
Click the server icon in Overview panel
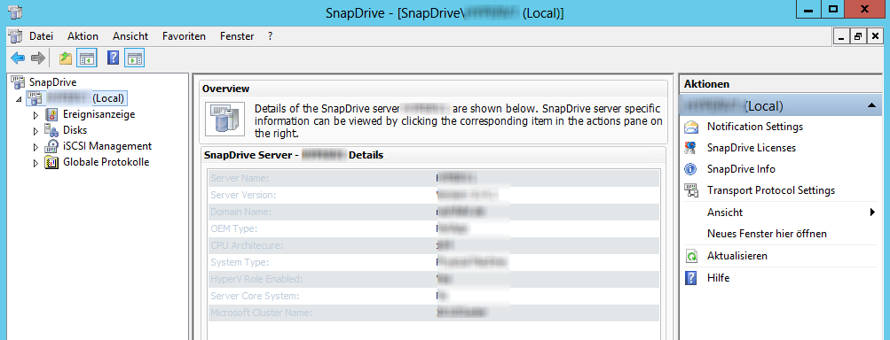coord(224,119)
